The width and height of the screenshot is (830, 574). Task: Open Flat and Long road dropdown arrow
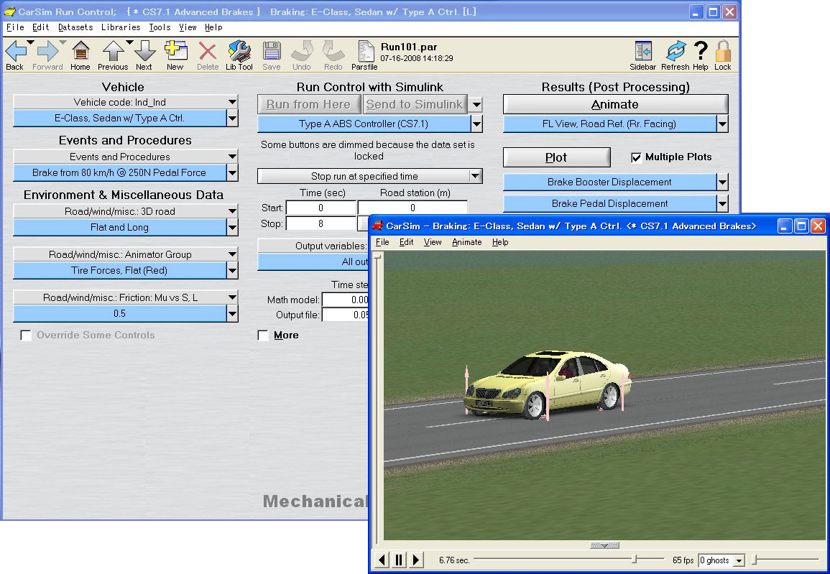tap(232, 228)
